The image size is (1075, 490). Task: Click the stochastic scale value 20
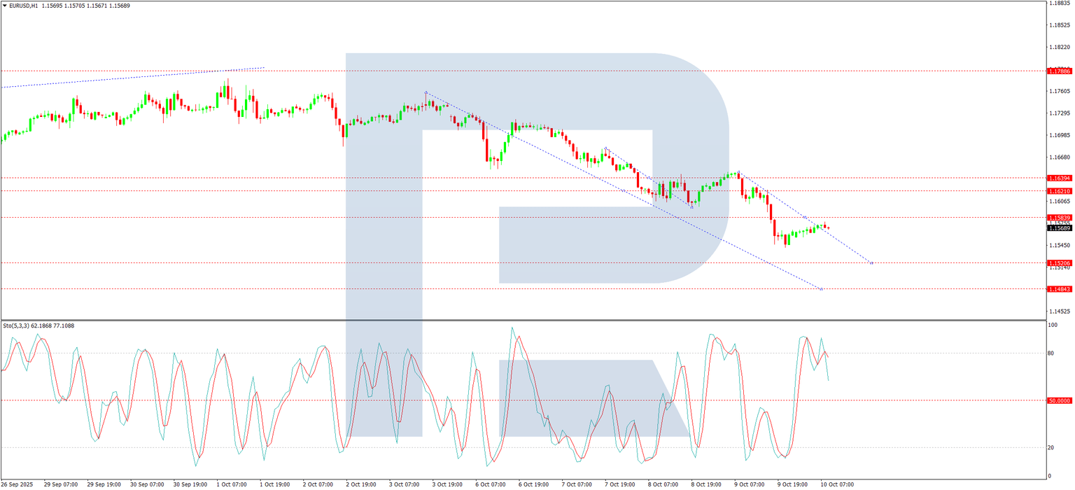(x=1051, y=448)
